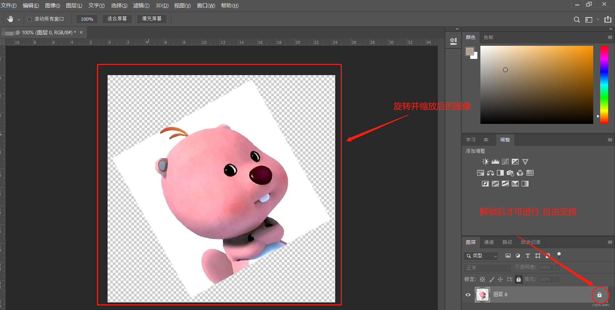Hide 图层 0 with the eye icon
This screenshot has width=615, height=310.
[x=468, y=295]
